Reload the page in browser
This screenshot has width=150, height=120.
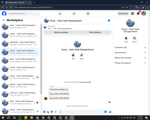tap(11, 7)
